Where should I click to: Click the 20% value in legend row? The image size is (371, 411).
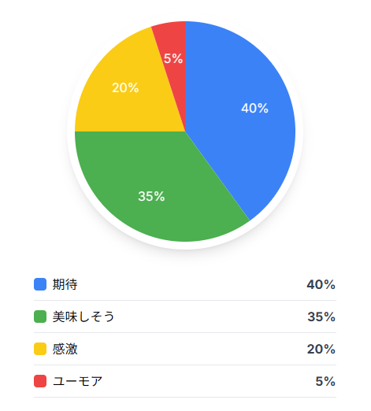click(321, 349)
